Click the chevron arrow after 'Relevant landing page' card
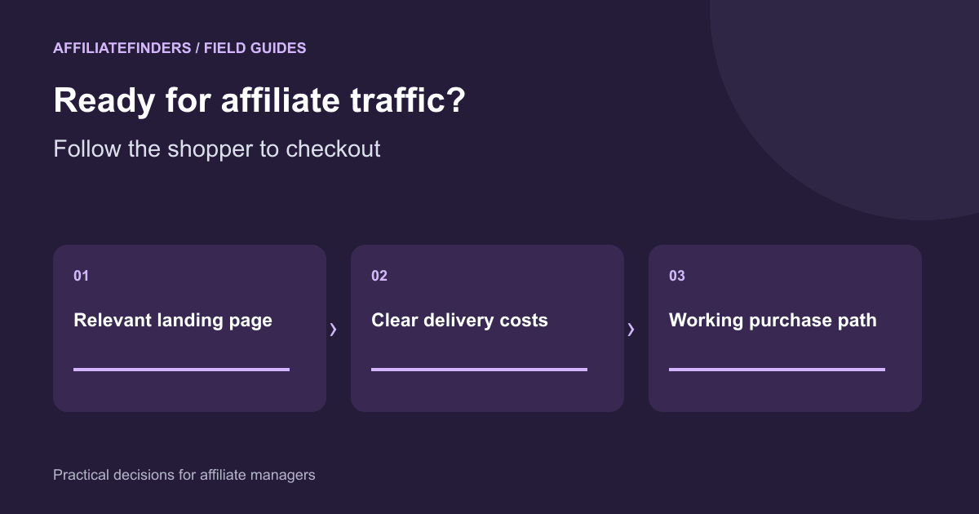Image resolution: width=979 pixels, height=514 pixels. pyautogui.click(x=333, y=330)
